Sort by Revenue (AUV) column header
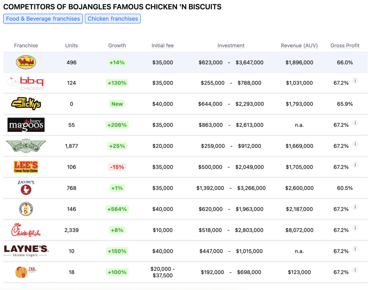 (x=299, y=46)
